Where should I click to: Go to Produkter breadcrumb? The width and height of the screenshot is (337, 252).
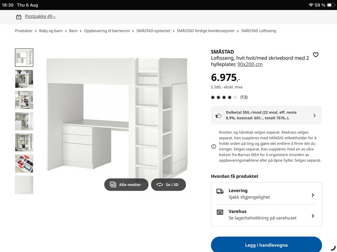(24, 31)
